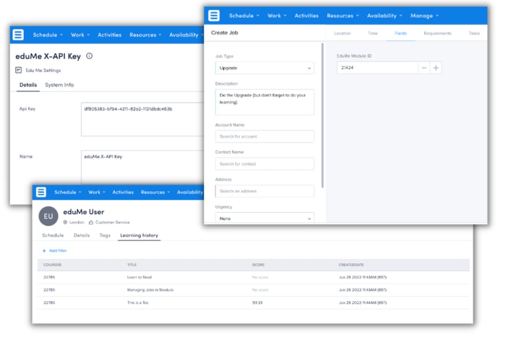The height and width of the screenshot is (349, 523).
Task: Decrease EduMe Module ID with the minus button
Action: click(424, 68)
